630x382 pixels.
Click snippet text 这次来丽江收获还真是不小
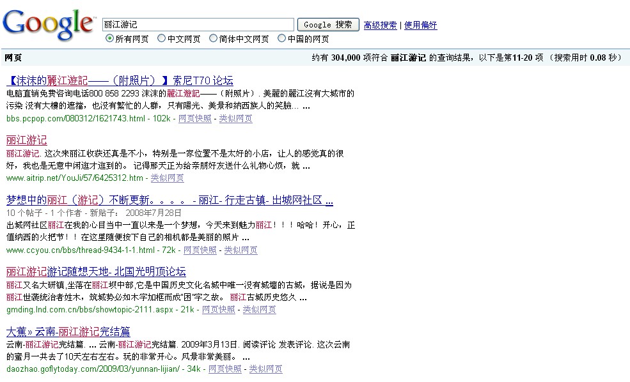tap(95, 153)
